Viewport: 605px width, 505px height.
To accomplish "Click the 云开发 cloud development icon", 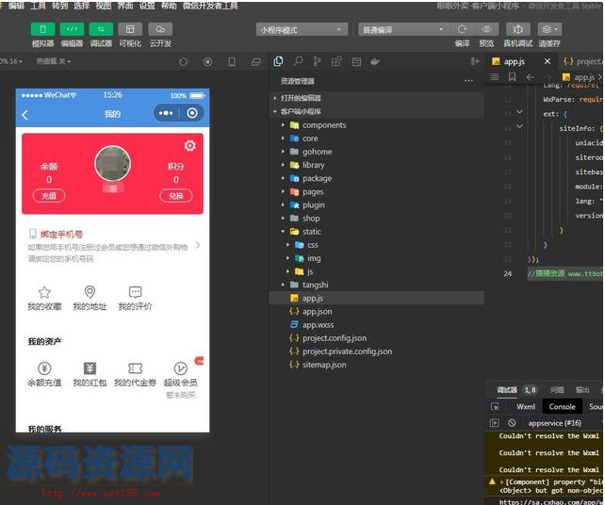I will (x=159, y=30).
